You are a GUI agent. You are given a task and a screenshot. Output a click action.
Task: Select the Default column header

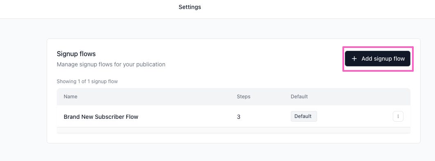click(x=299, y=97)
